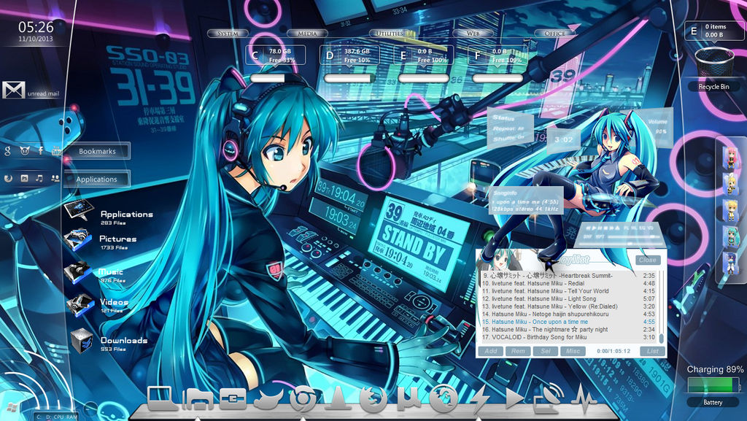Click the playlist vertical scrollbar
The width and height of the screenshot is (747, 421).
(661, 307)
